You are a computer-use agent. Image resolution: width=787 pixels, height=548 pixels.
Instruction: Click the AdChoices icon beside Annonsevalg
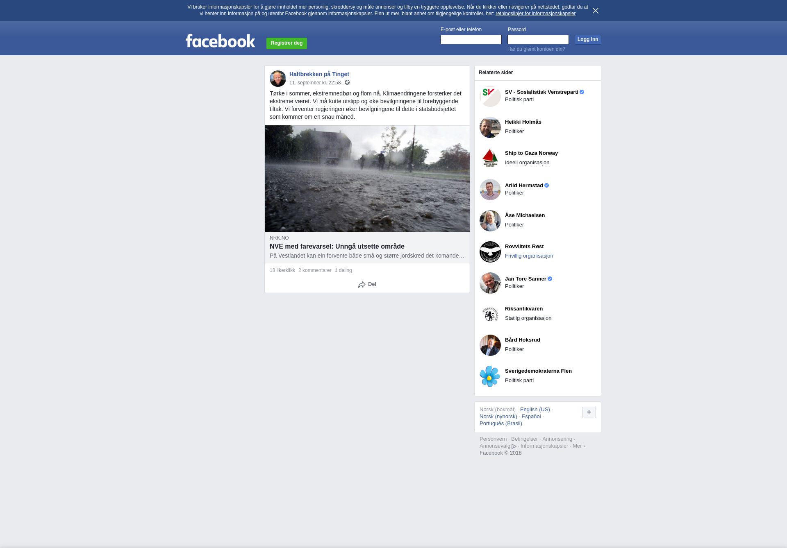(x=514, y=446)
